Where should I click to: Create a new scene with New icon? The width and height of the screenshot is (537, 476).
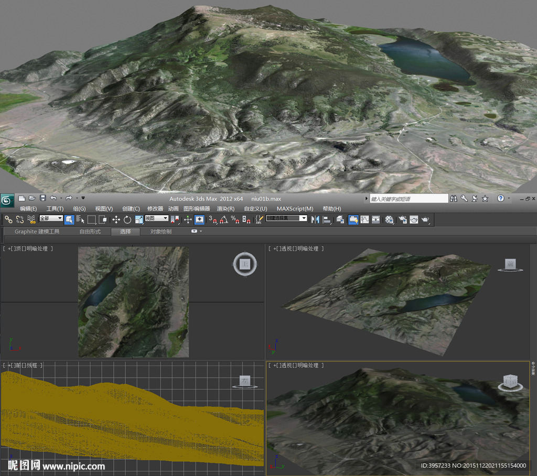(x=22, y=198)
